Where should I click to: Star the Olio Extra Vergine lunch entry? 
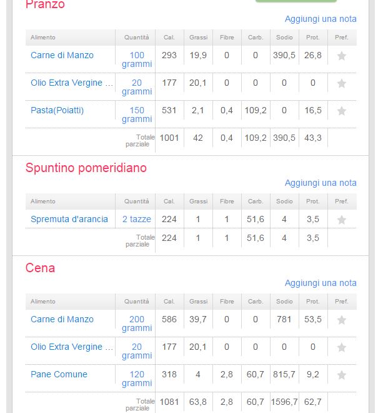[x=341, y=83]
